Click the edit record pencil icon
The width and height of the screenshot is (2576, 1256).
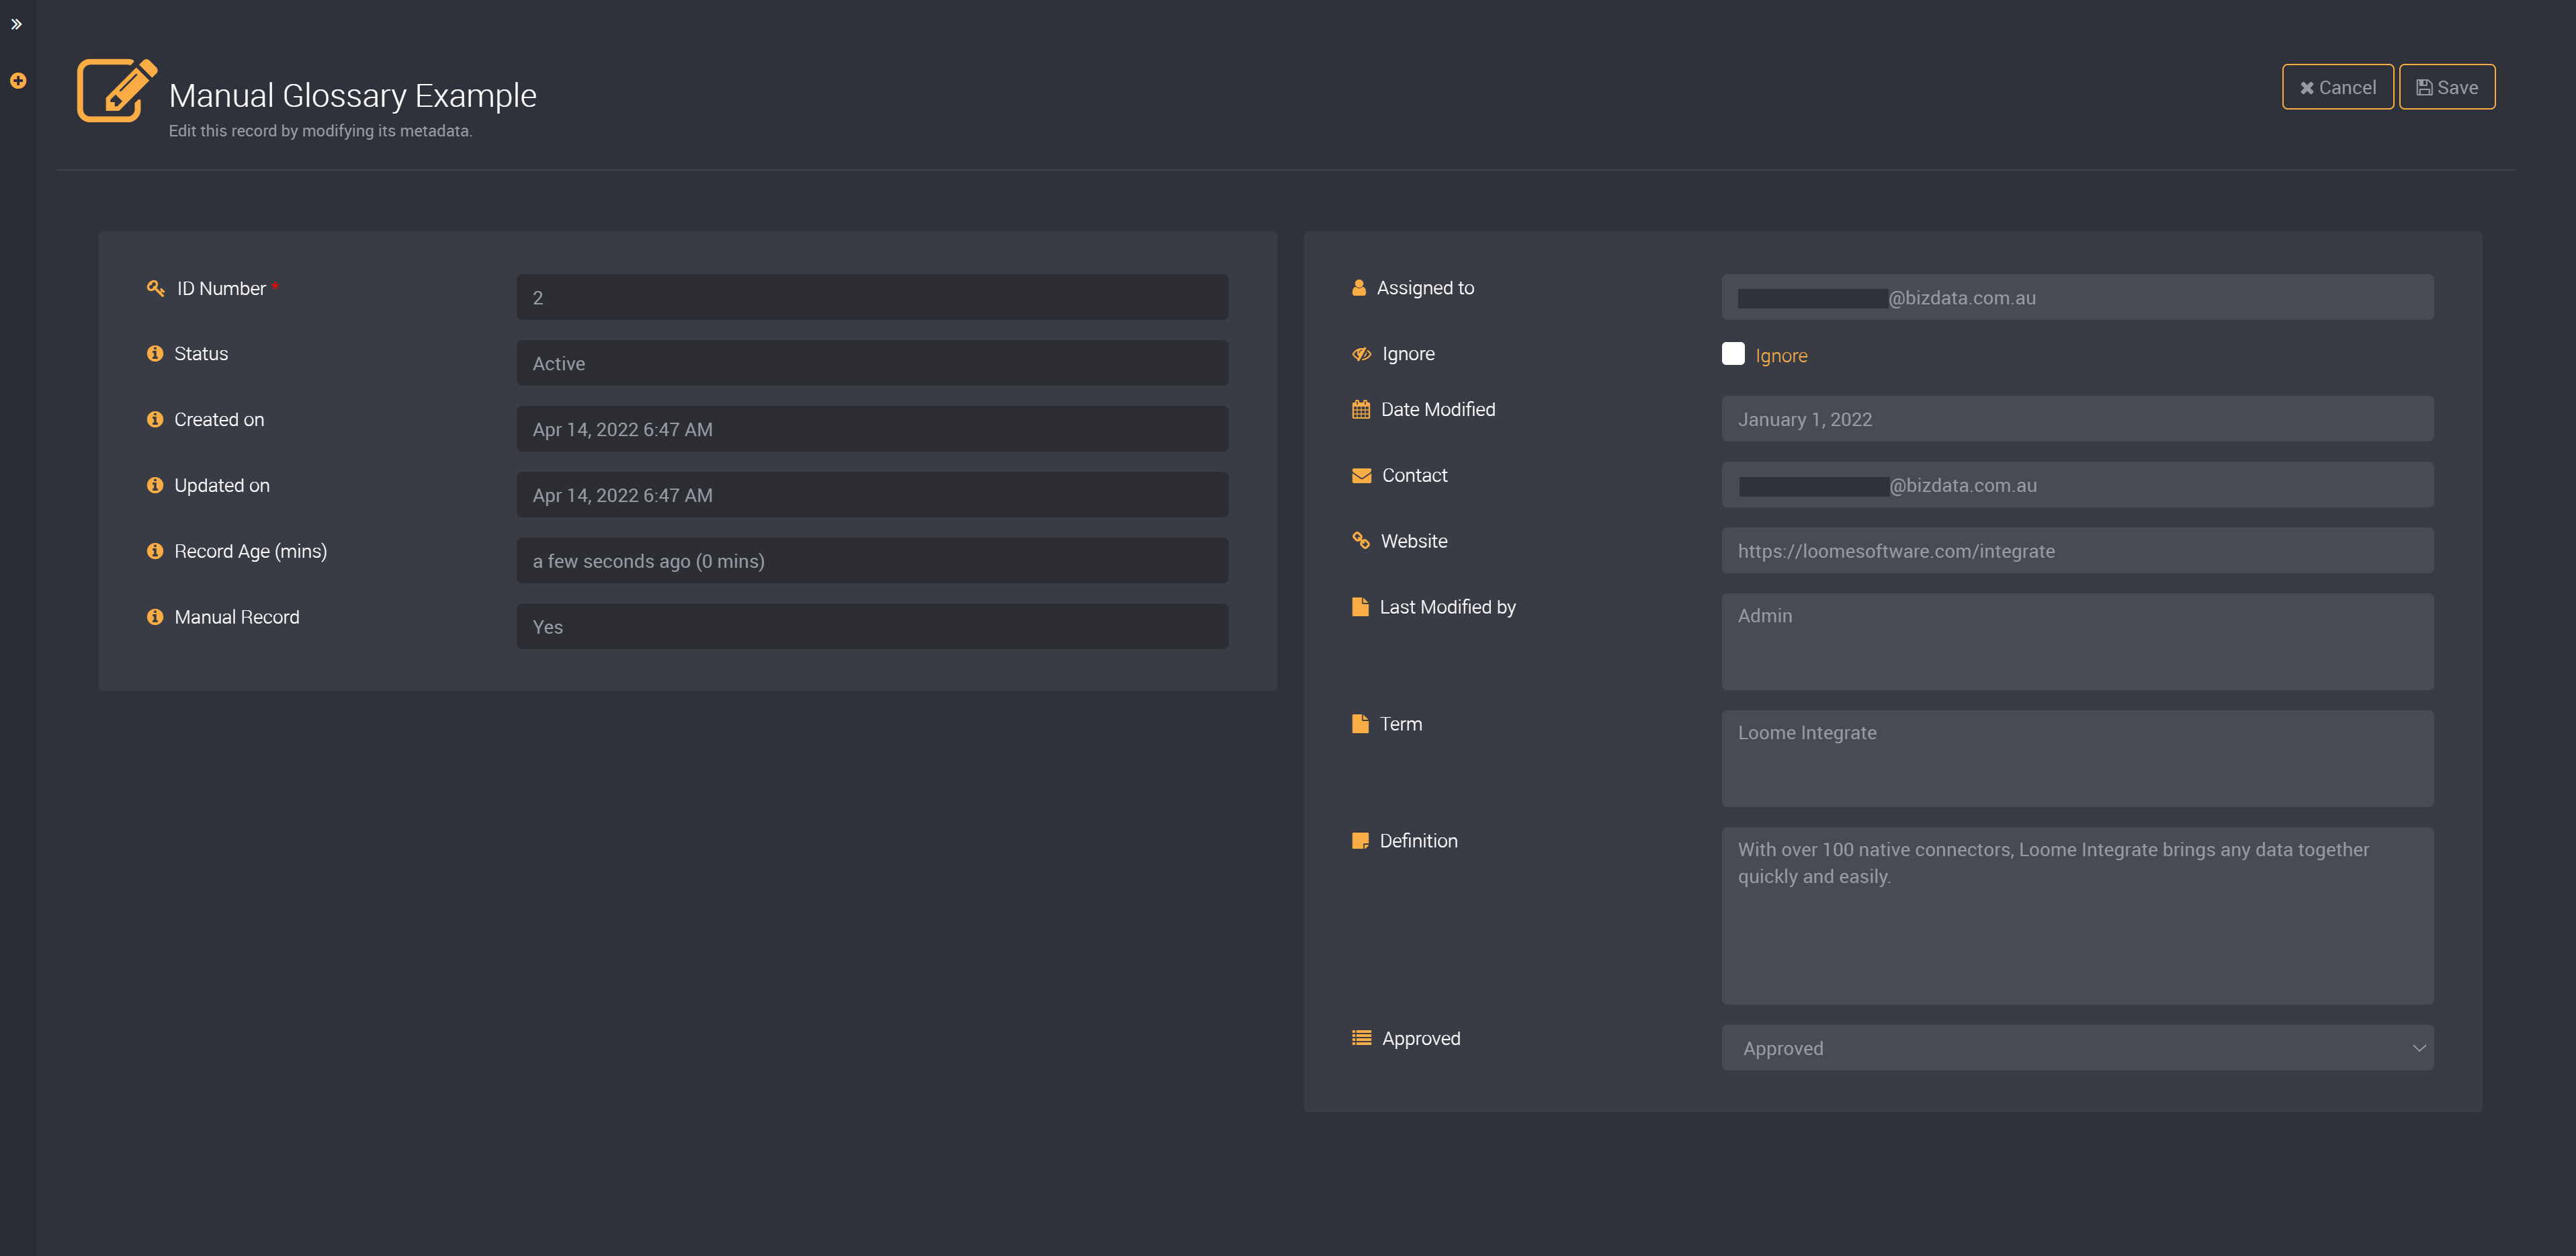[x=117, y=90]
